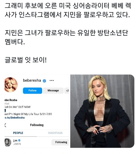
Task: Go back using the left chevron arrow
Action: (x=5, y=125)
